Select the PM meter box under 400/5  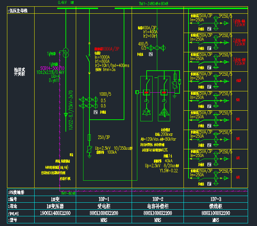(x=151, y=54)
